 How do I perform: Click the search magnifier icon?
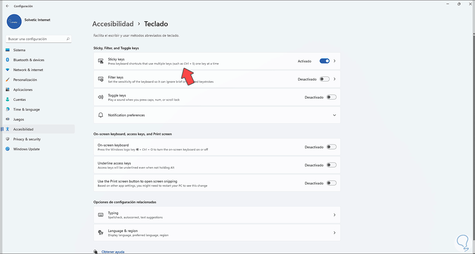[x=68, y=39]
